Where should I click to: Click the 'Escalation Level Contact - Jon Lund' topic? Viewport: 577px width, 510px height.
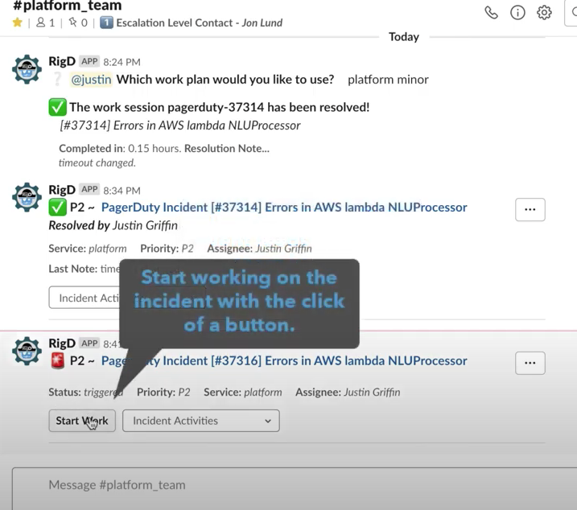200,23
